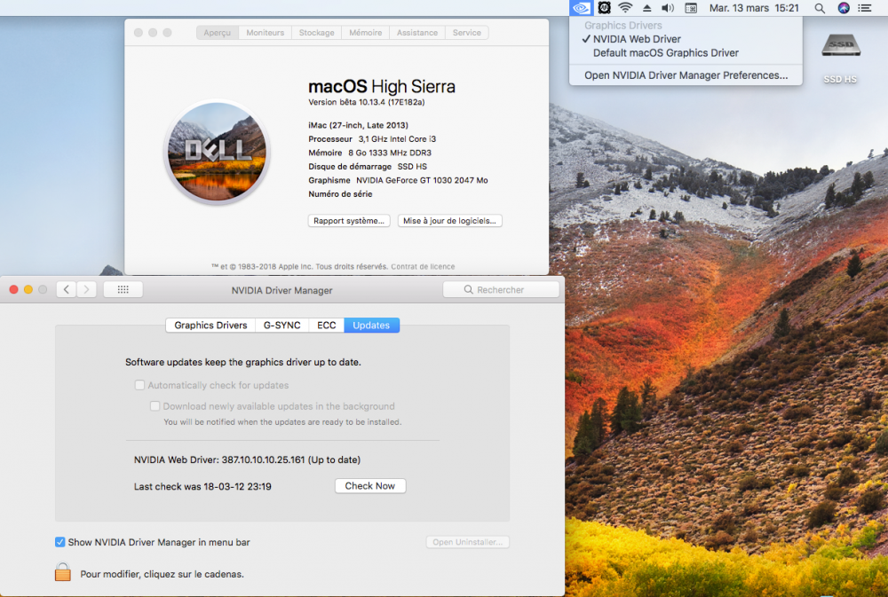Toggle Automatically check for updates checkbox
This screenshot has width=888, height=597.
coord(139,385)
